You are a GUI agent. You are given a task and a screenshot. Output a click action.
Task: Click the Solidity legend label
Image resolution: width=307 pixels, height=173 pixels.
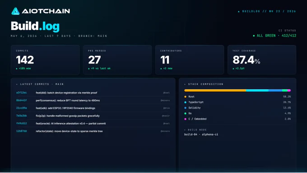click(195, 108)
